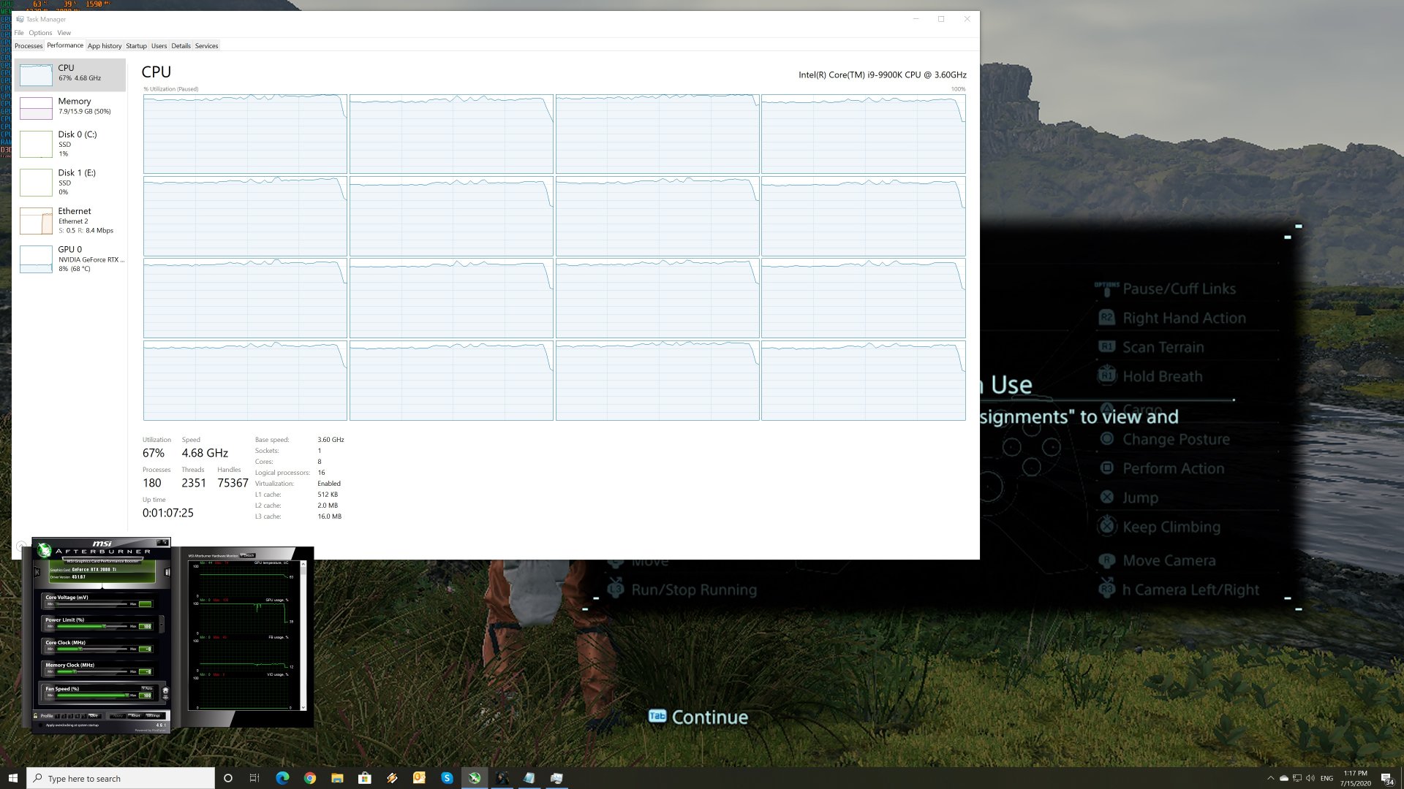This screenshot has height=789, width=1404.
Task: Click the taskbar volume icon
Action: (x=1310, y=778)
